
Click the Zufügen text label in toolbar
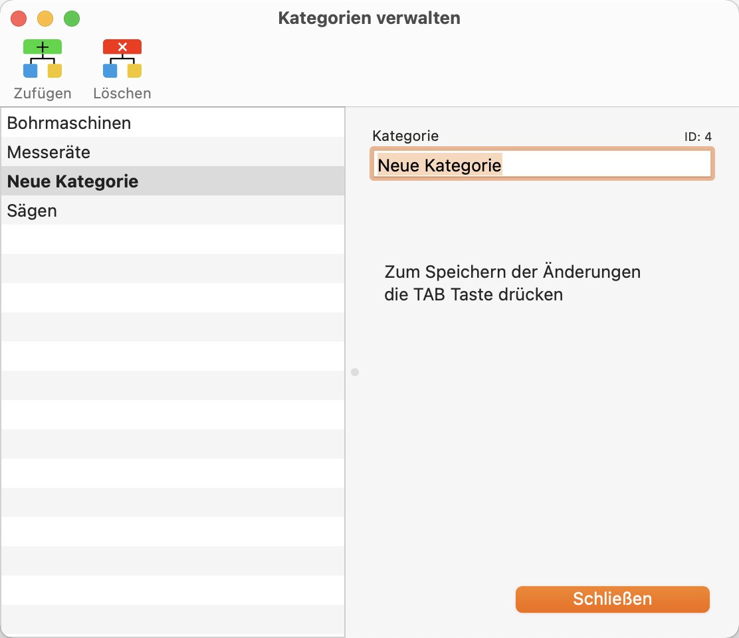[x=43, y=93]
